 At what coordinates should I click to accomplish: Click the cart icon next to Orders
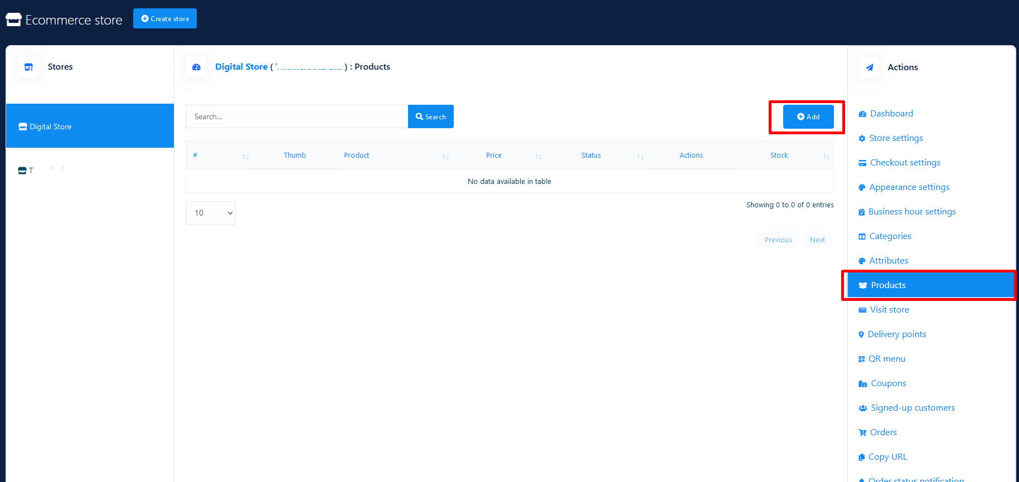click(862, 433)
